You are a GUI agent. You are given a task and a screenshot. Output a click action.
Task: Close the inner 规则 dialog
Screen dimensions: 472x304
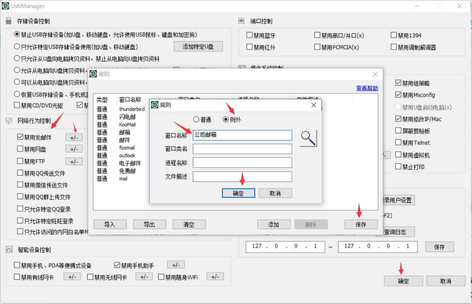[314, 105]
